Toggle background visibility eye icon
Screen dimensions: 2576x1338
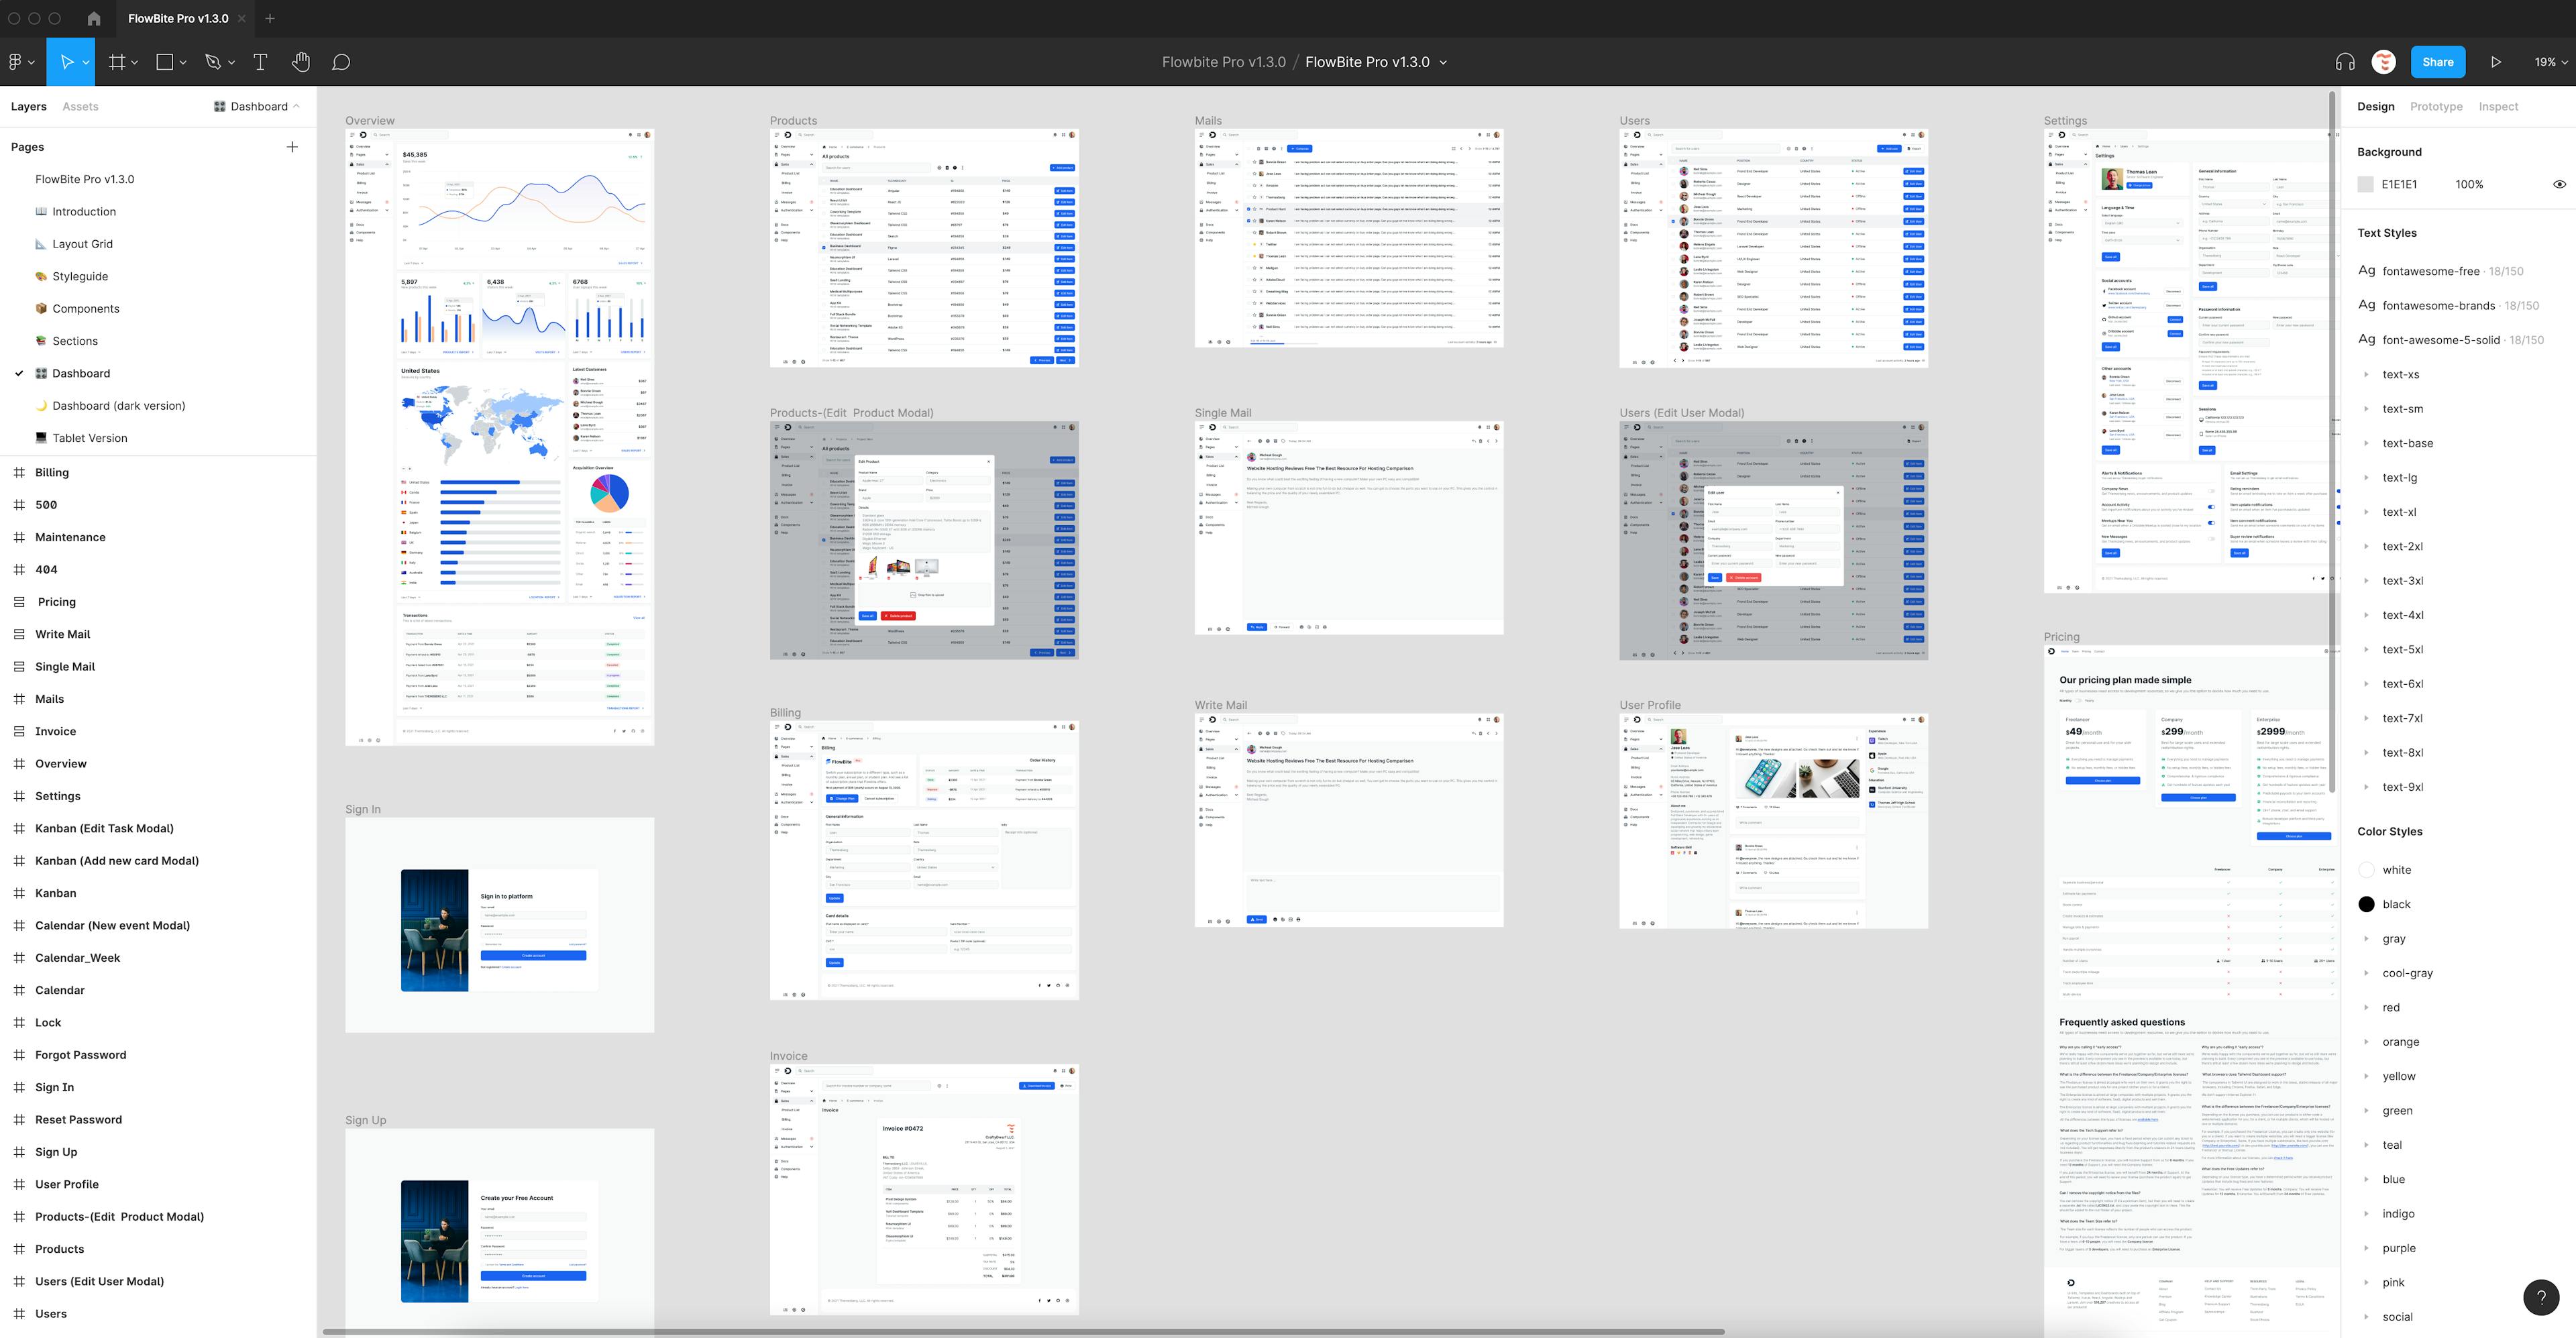[2559, 184]
